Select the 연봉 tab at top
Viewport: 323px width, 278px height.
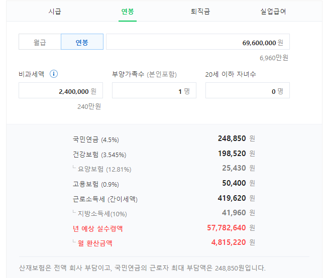tap(128, 12)
